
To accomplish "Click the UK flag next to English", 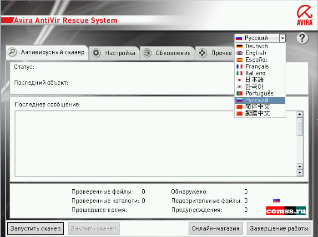I will pos(239,53).
